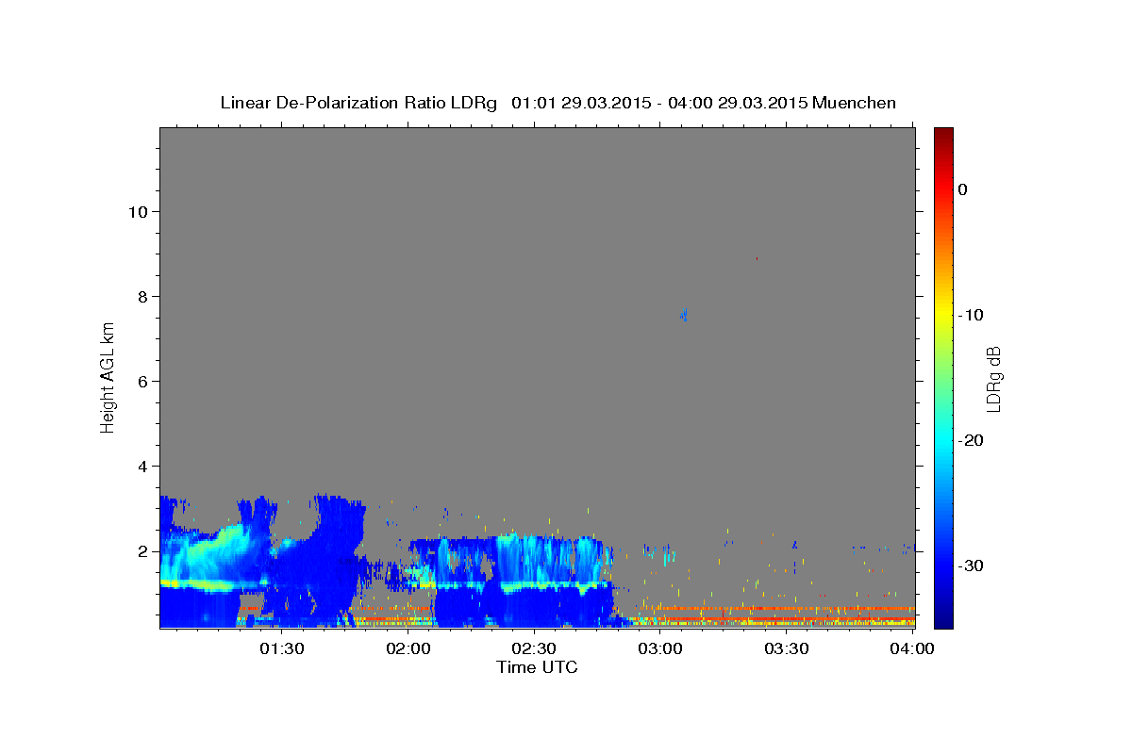Click the colorbar value -20
The width and height of the screenshot is (1132, 754).
(972, 440)
